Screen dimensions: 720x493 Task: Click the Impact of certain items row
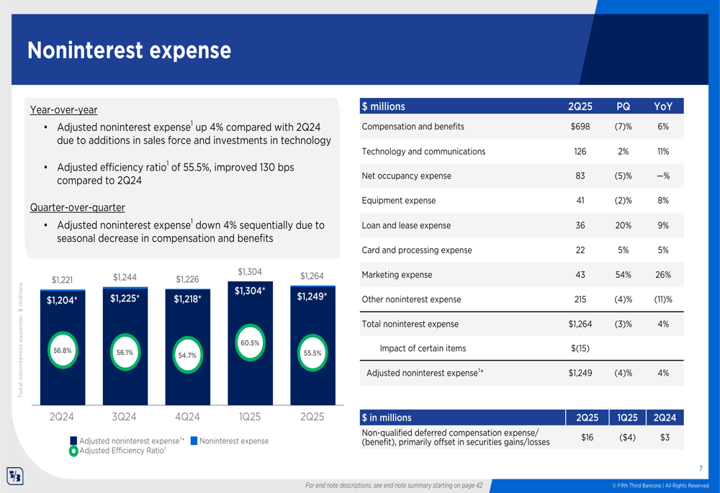(x=521, y=348)
